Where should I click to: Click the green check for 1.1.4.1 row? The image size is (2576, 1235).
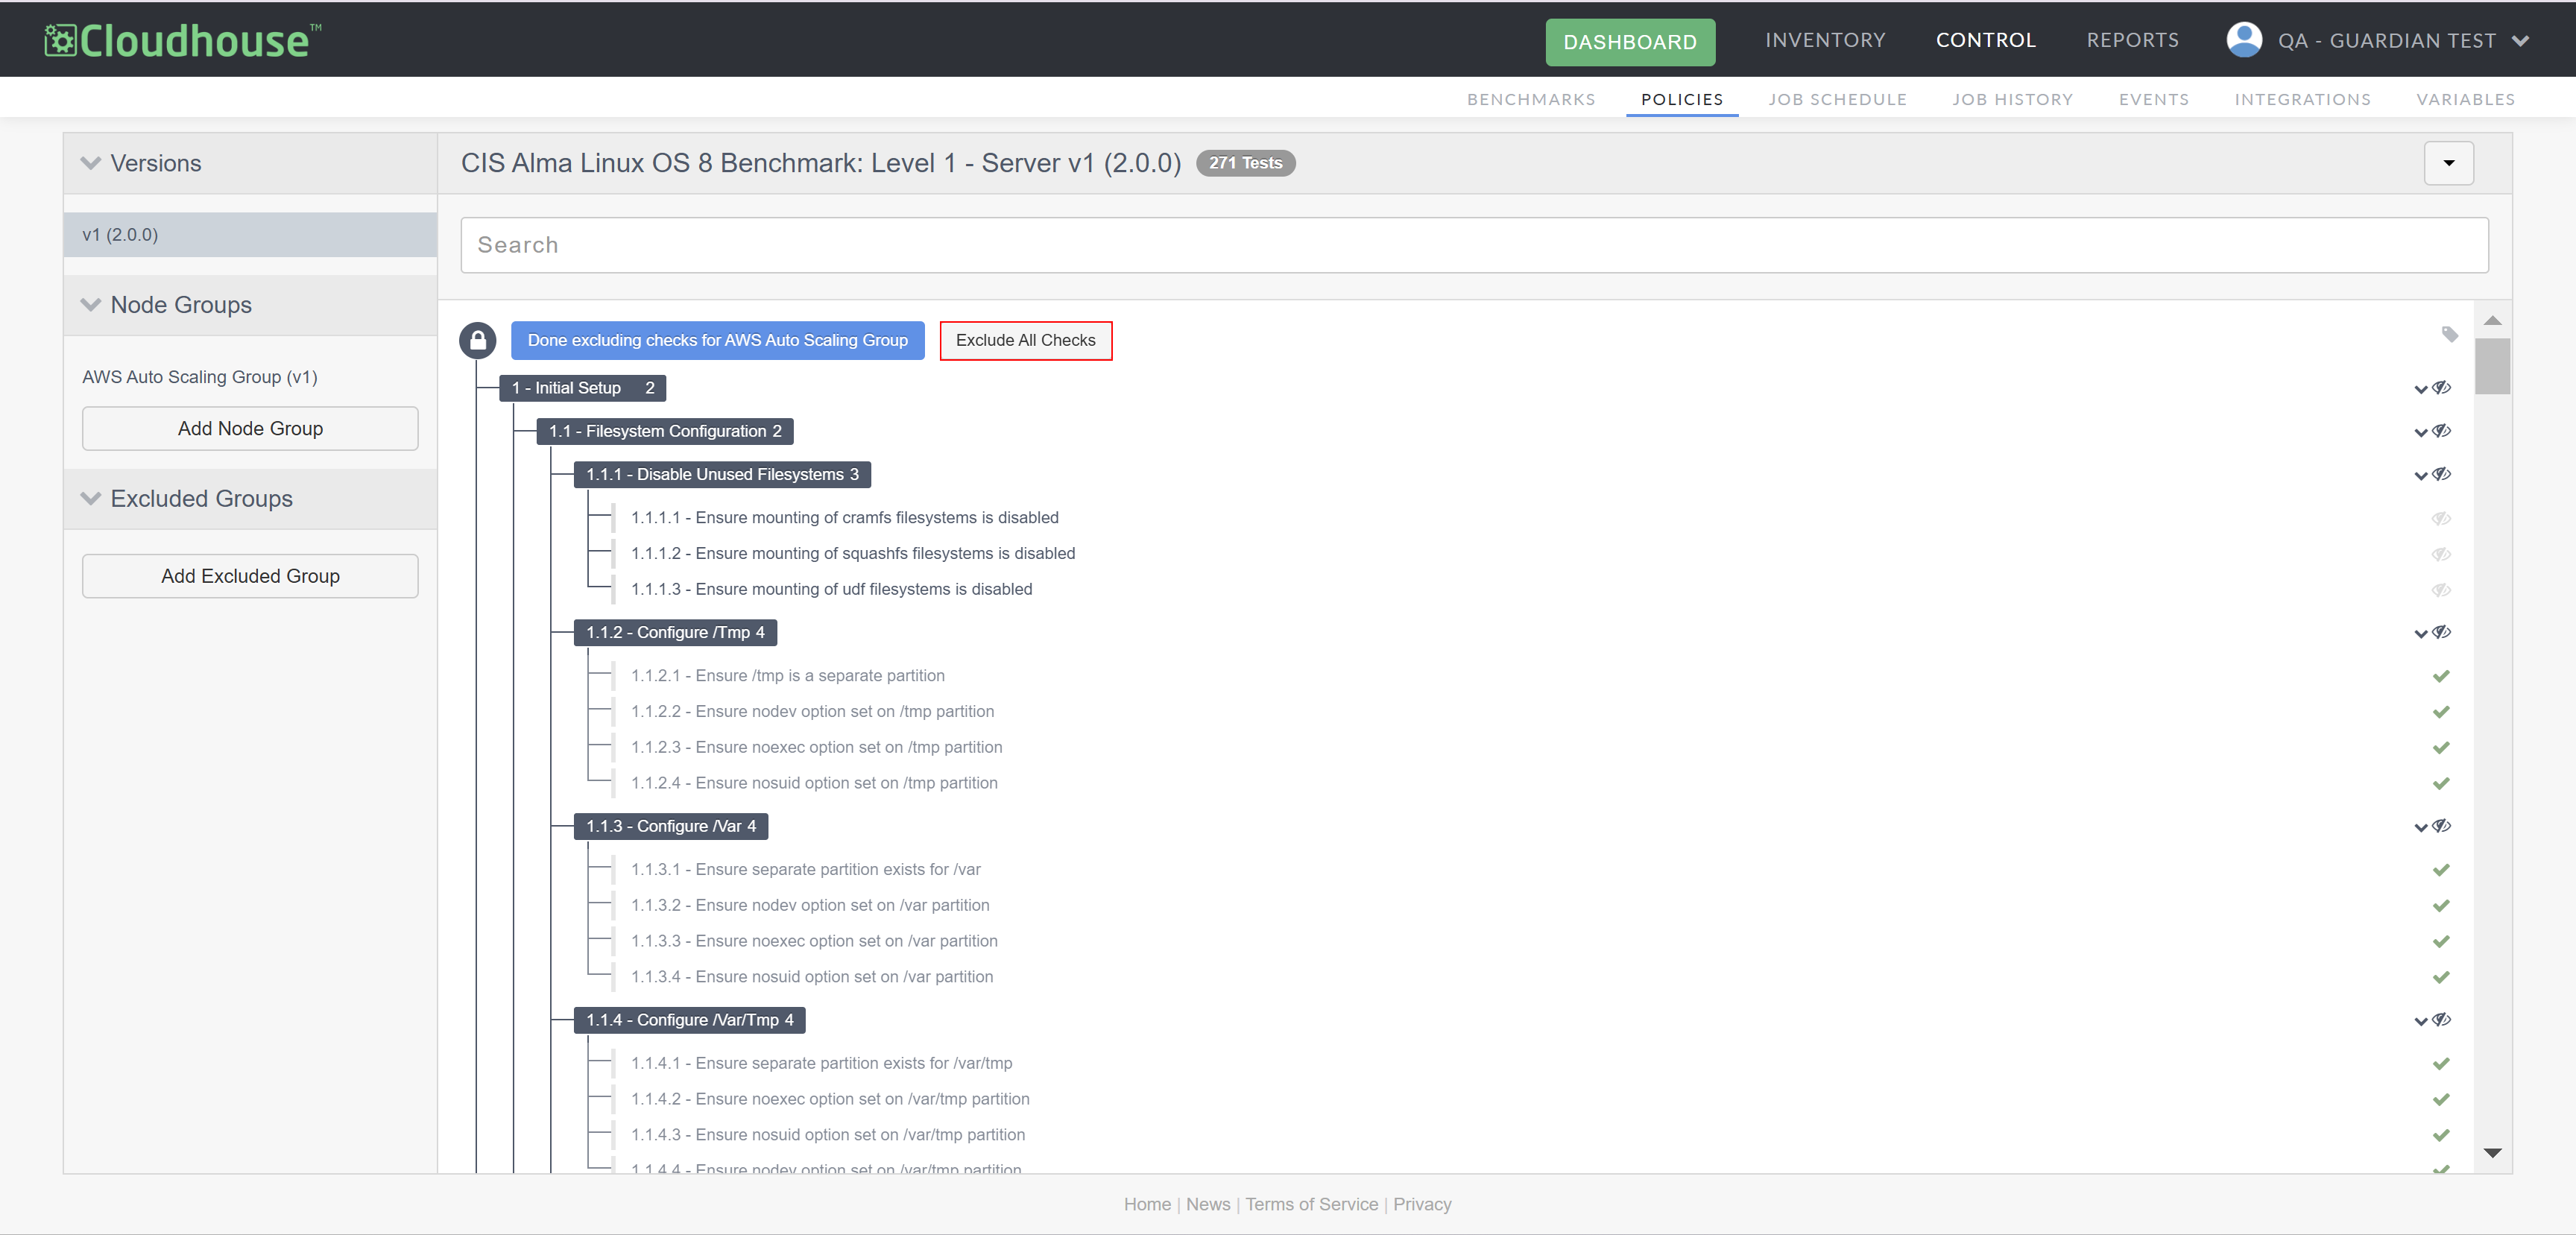click(2441, 1064)
